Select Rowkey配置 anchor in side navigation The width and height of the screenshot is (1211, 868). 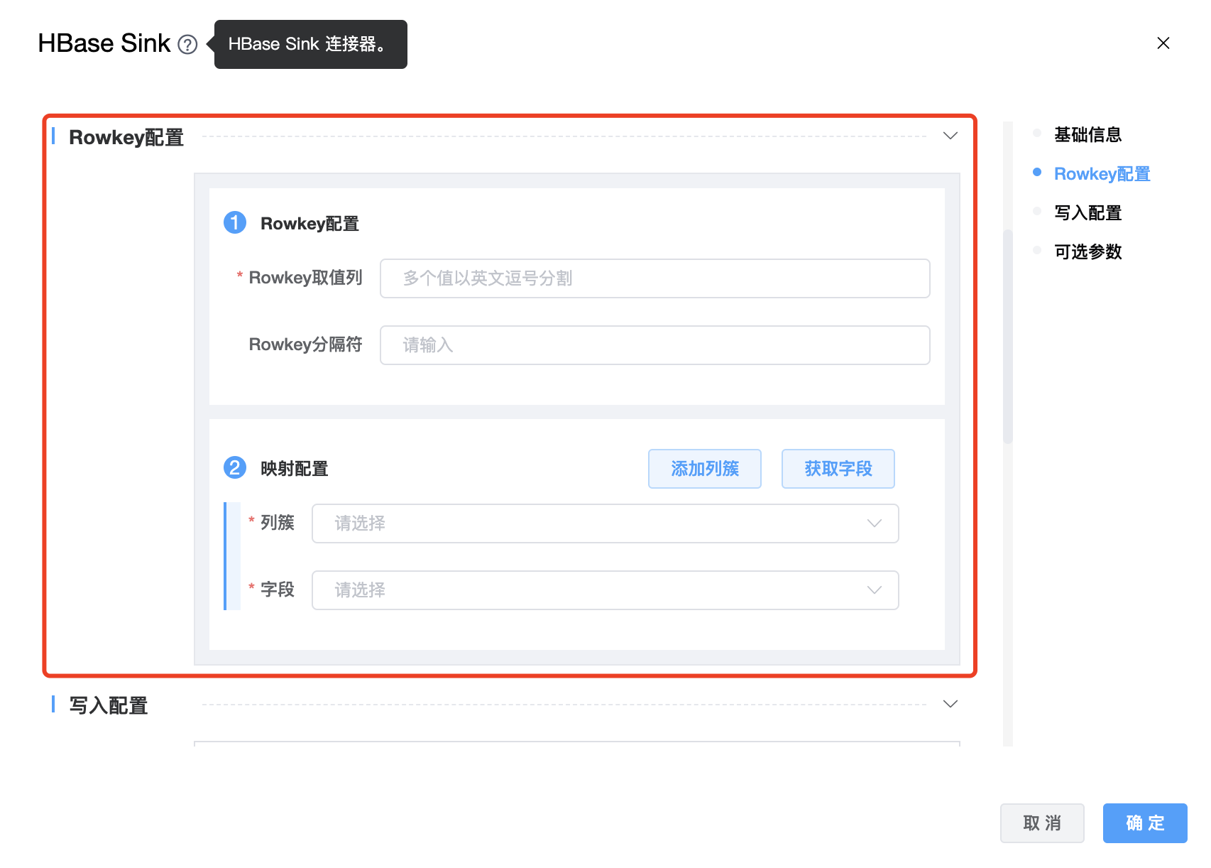1101,174
